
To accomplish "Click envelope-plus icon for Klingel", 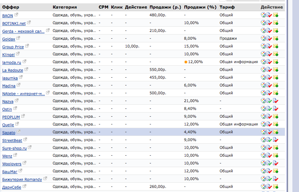I will (x=276, y=54).
